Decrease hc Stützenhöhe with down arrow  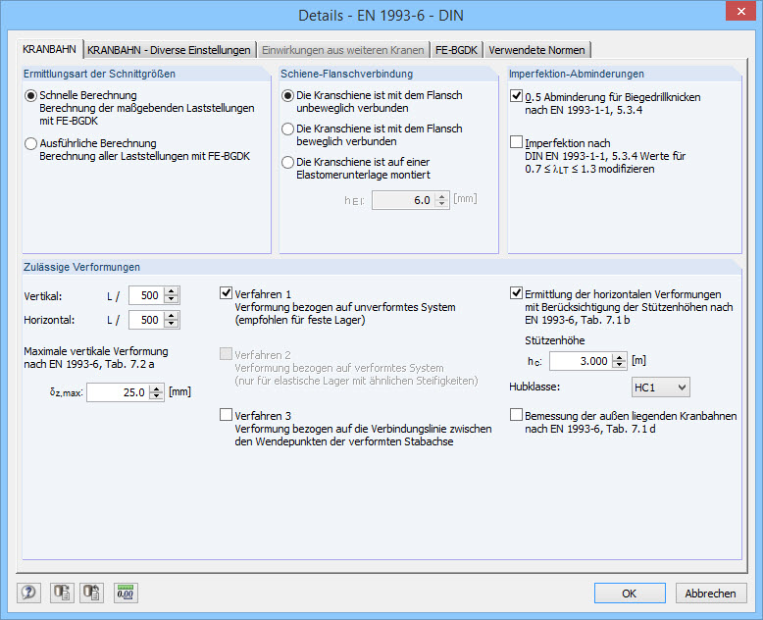(620, 366)
